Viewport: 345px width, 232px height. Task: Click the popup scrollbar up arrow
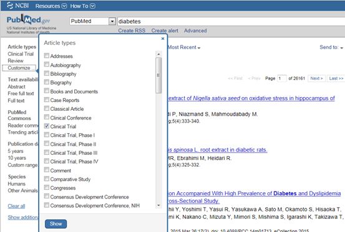[x=158, y=54]
